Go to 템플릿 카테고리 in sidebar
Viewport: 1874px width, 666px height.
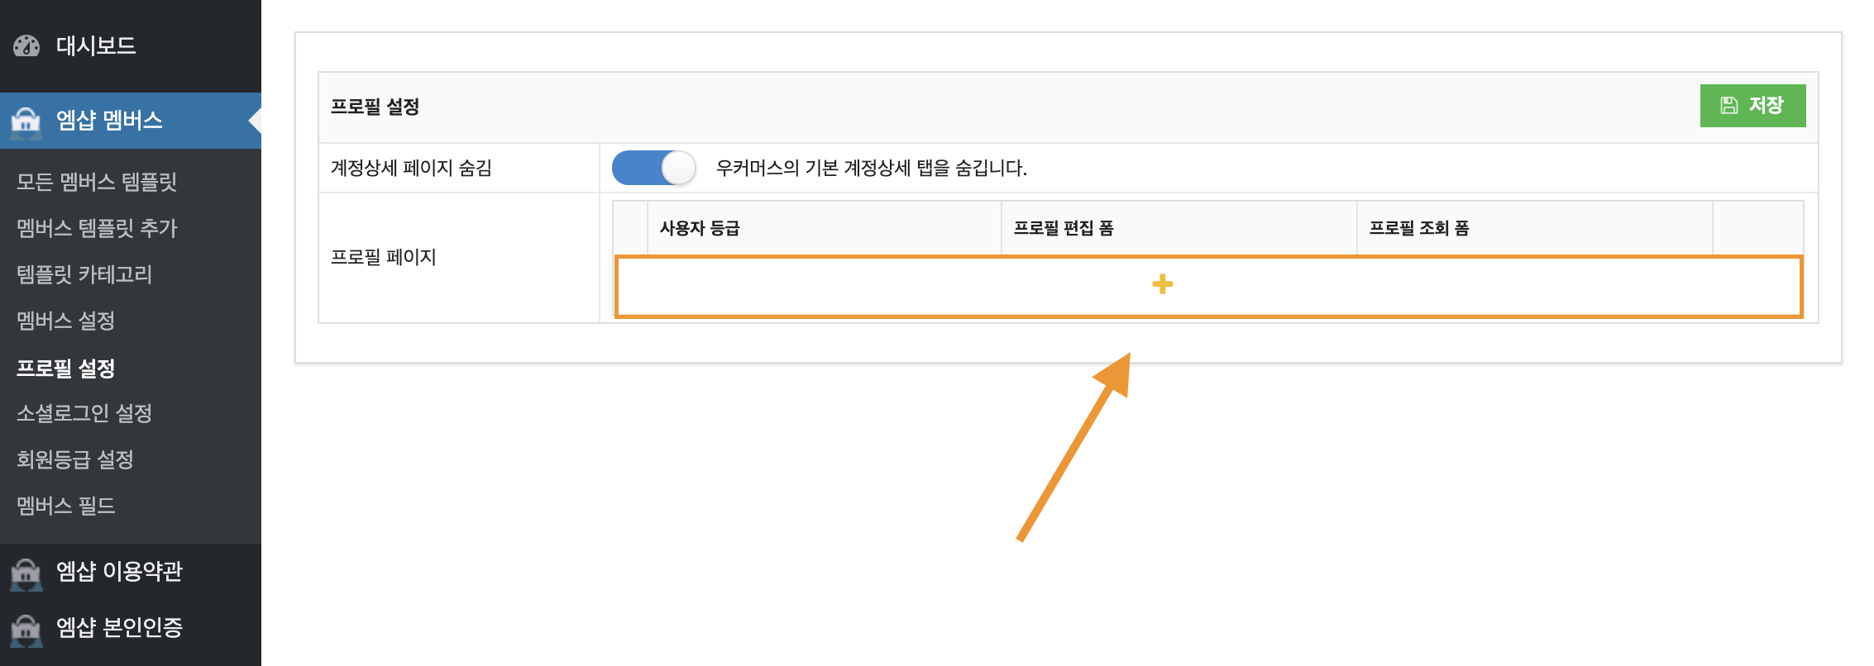click(84, 274)
